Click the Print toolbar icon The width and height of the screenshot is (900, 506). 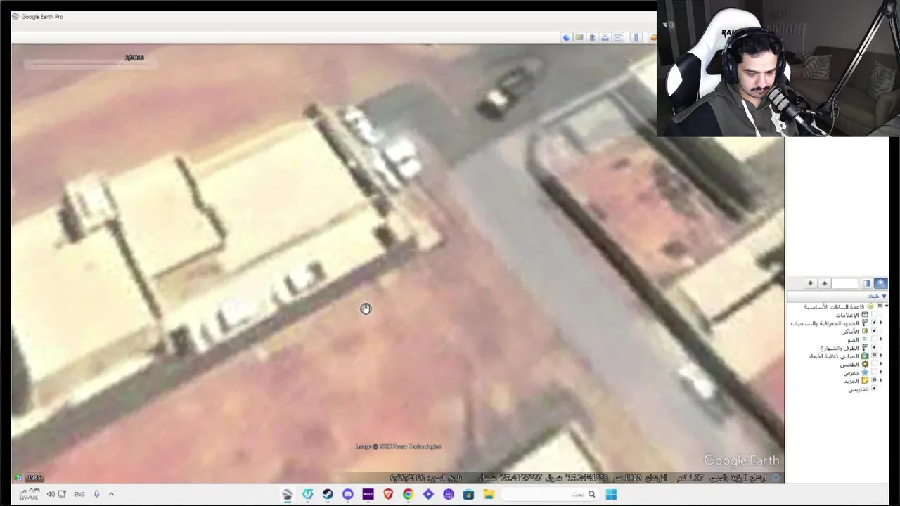tap(605, 37)
